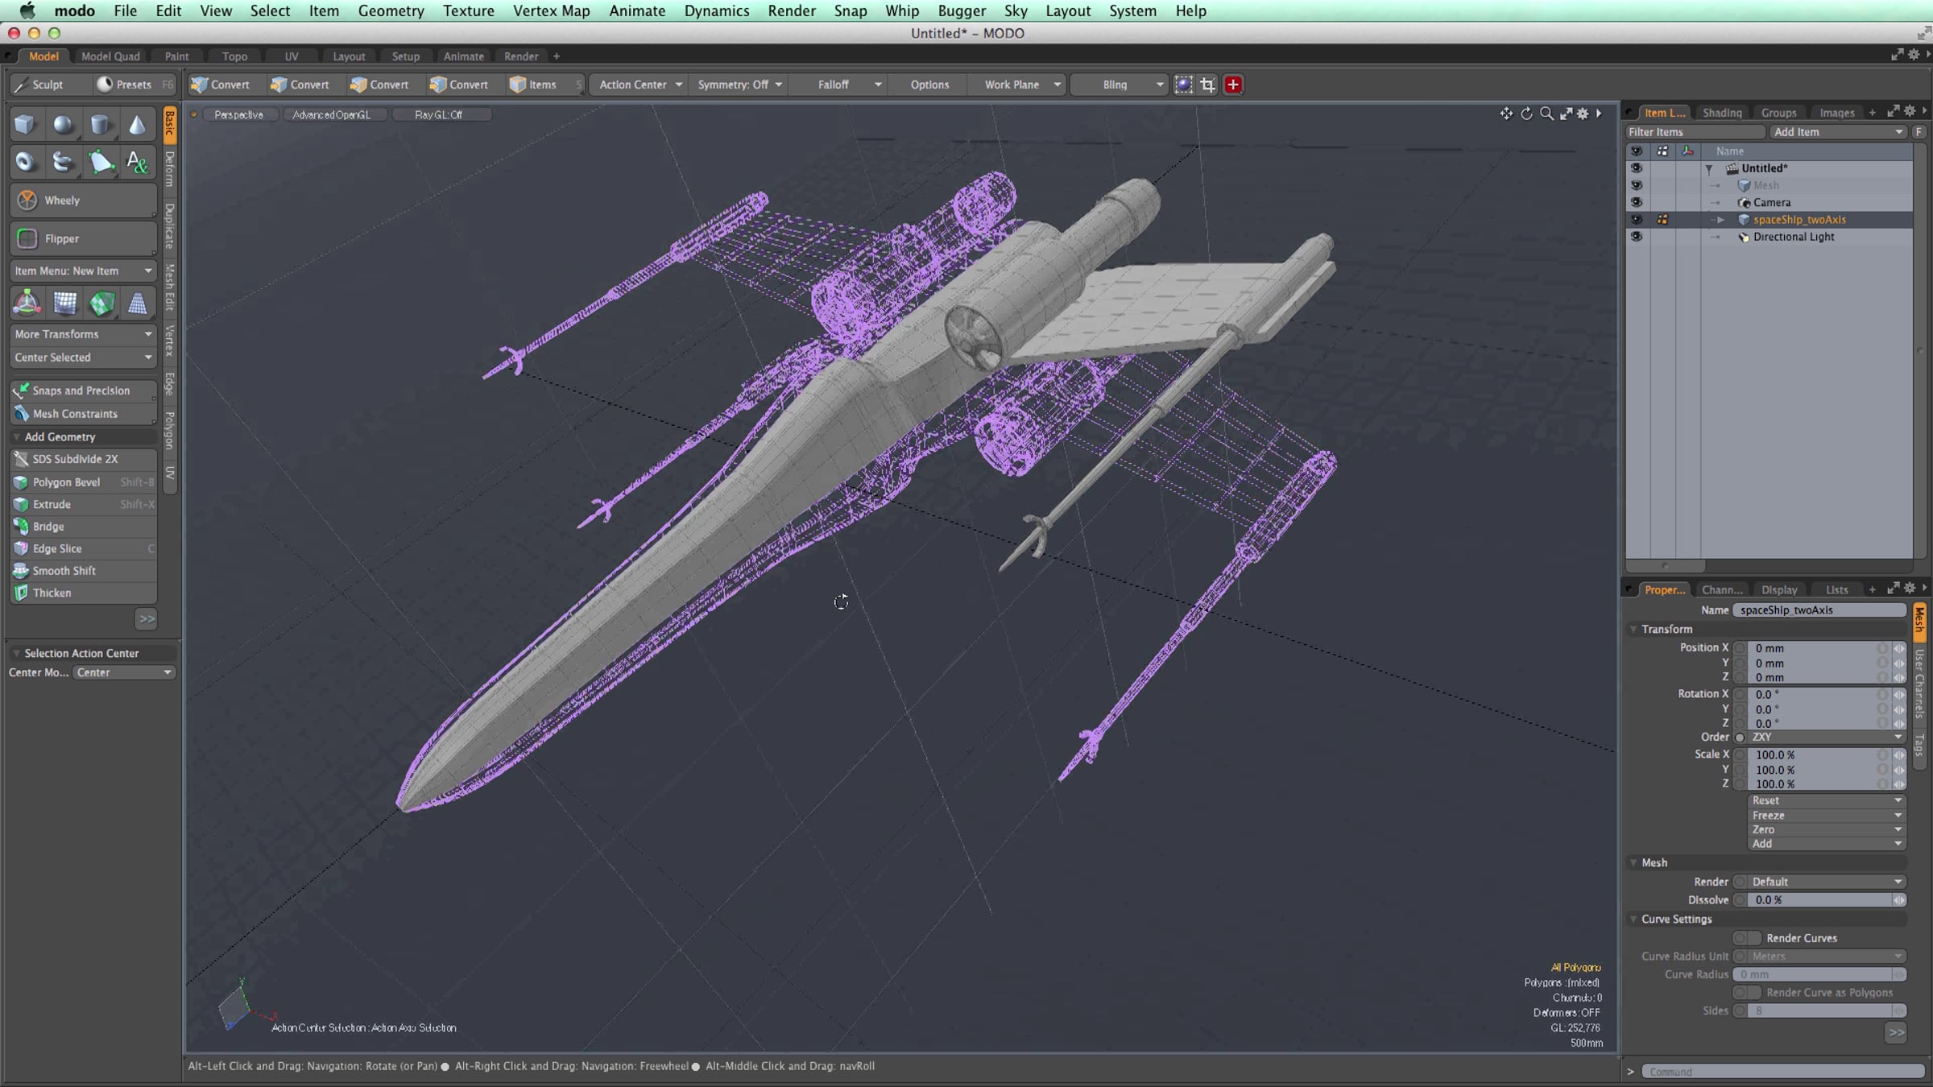Select the transform tool icon under Item Menu
This screenshot has width=1933, height=1087.
(27, 304)
